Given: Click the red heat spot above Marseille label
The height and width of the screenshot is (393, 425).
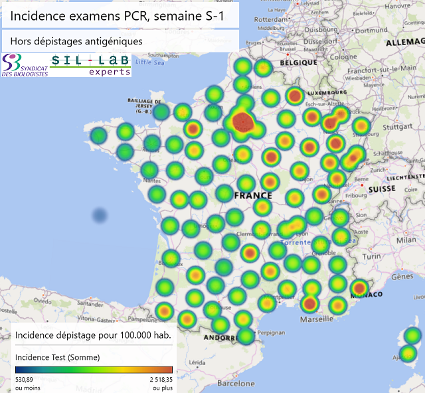Looking at the screenshot, I should pyautogui.click(x=309, y=304).
